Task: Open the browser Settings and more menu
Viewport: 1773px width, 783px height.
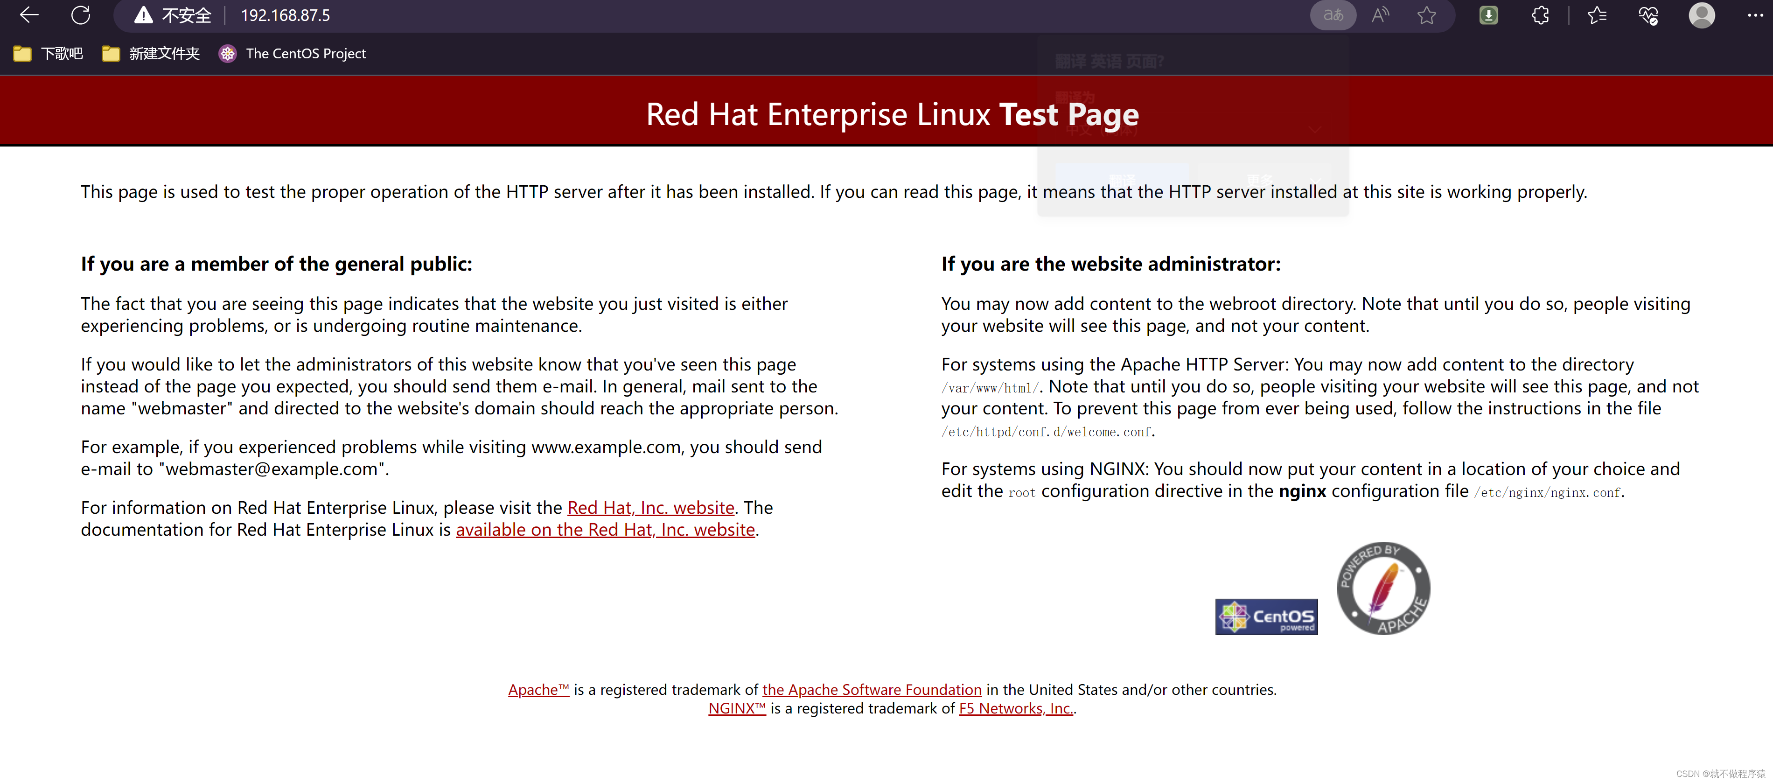Action: [1755, 15]
